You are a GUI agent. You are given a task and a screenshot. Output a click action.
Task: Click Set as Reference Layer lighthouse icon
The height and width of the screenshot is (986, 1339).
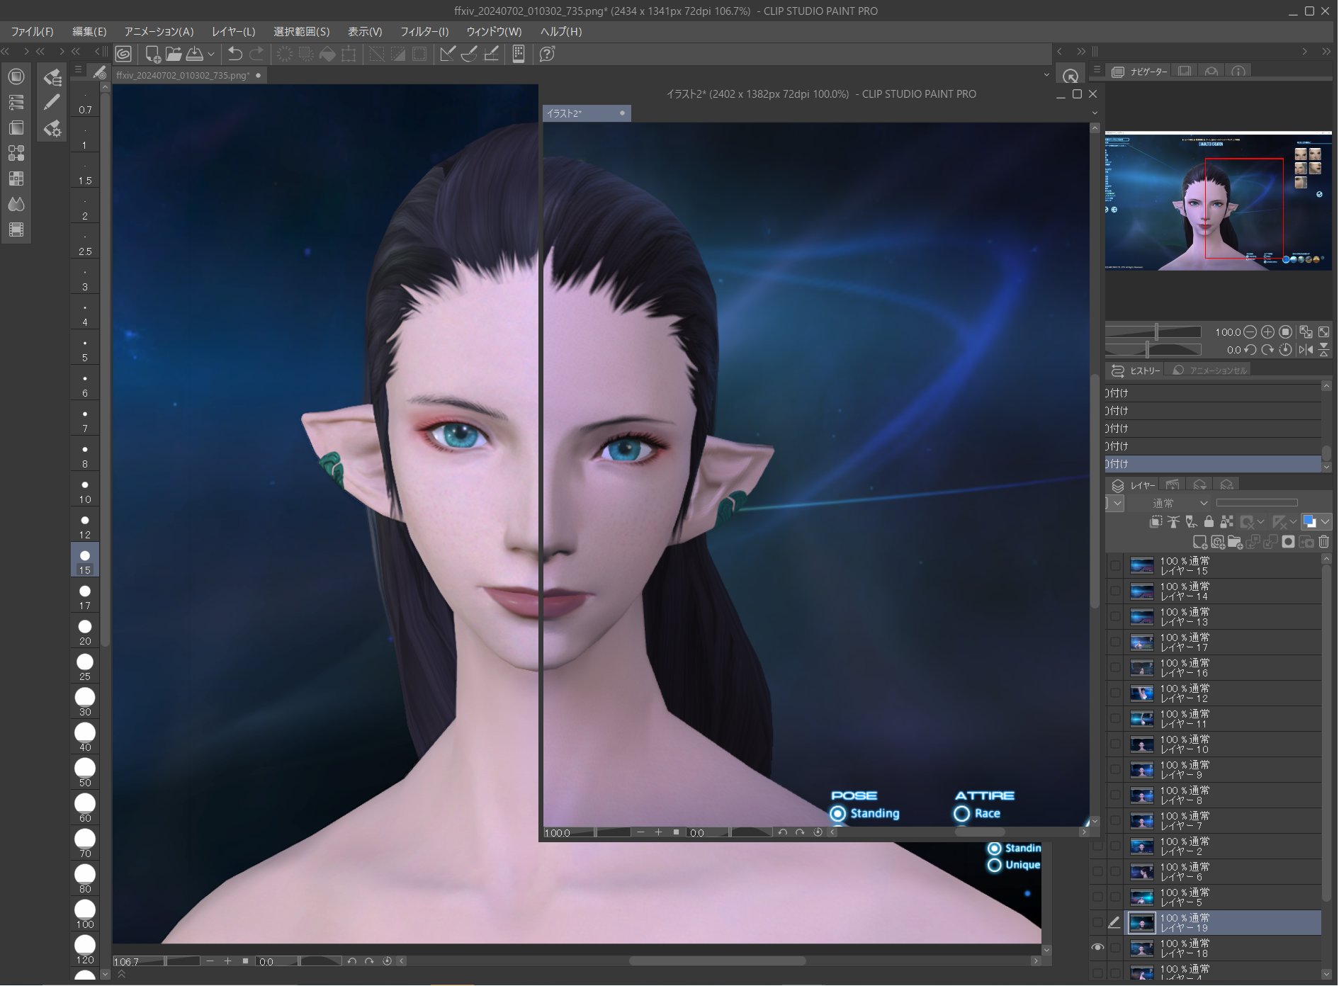(x=1174, y=522)
